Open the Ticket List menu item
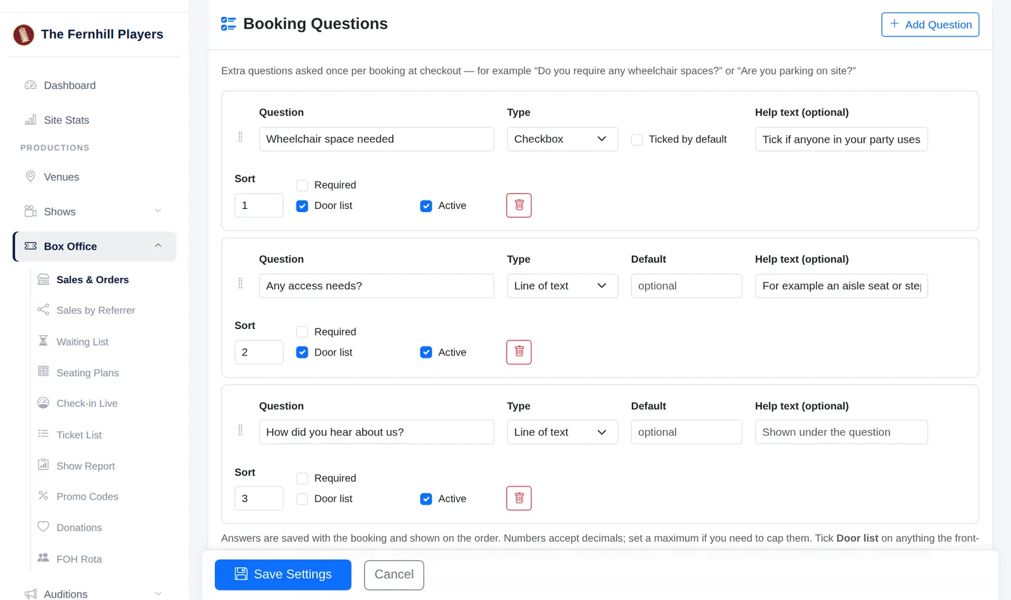 (x=79, y=435)
